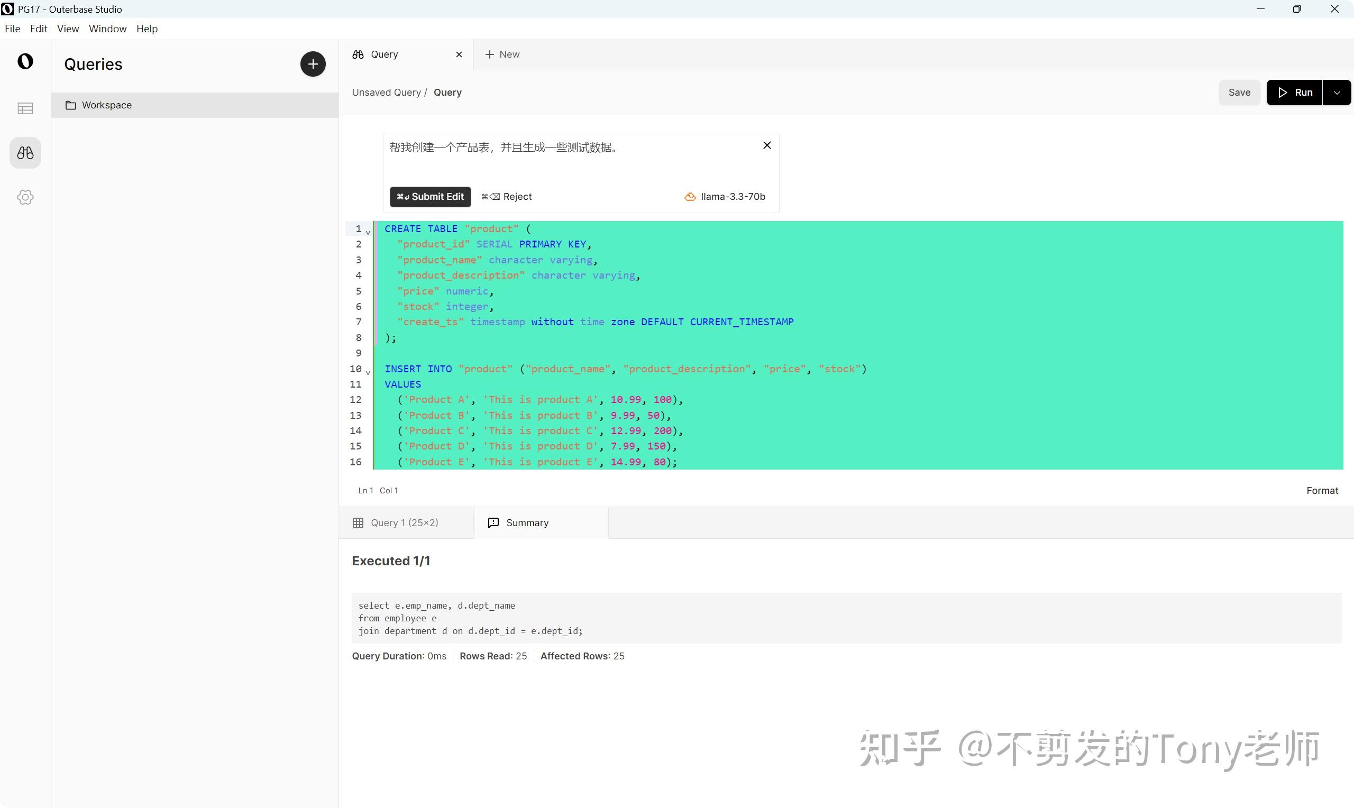
Task: Click the Unsaved Query breadcrumb
Action: click(x=386, y=93)
